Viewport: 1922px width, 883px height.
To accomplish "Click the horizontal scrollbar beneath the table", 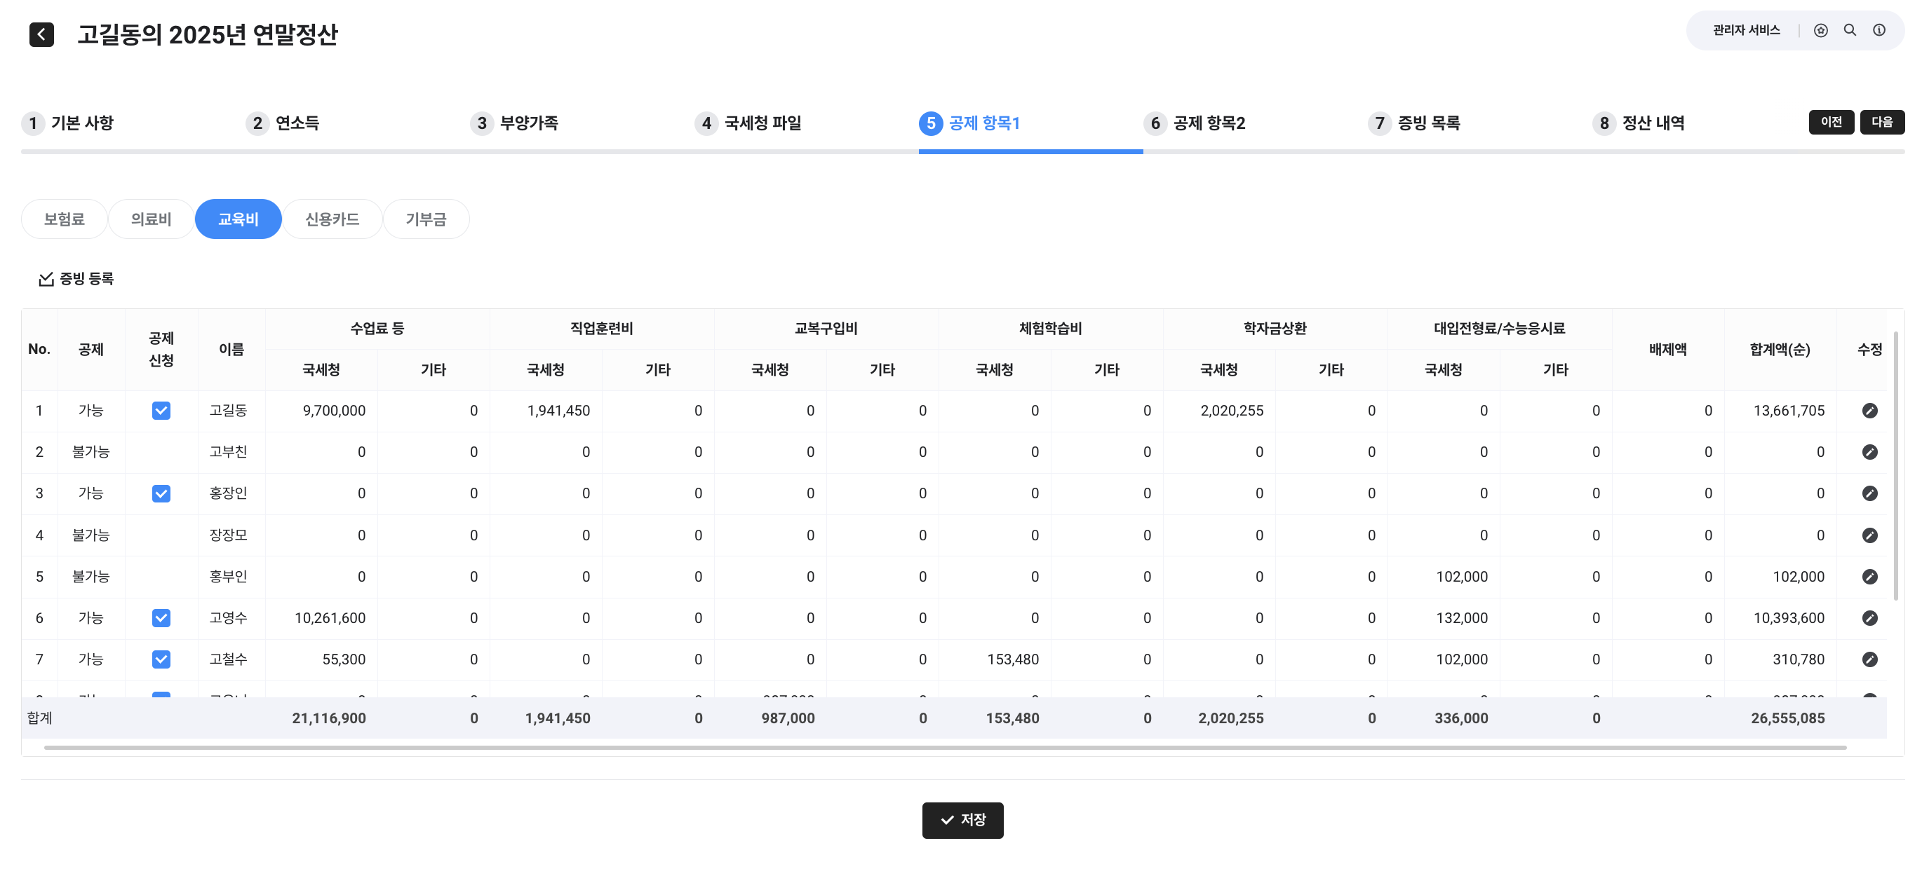I will pyautogui.click(x=945, y=747).
